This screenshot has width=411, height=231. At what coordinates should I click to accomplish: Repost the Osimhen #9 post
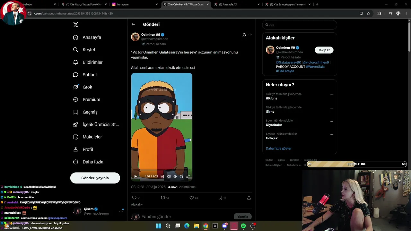coord(165,198)
